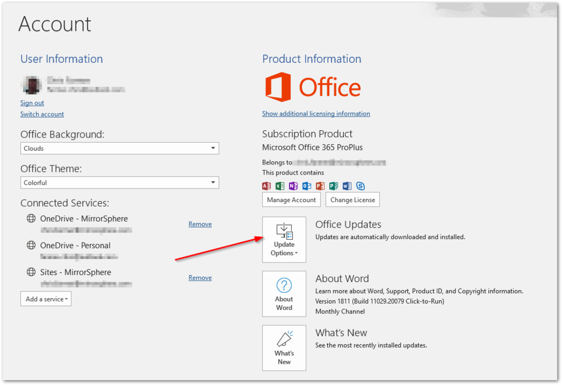Screen dimensions: 562x385
Task: Click the Version 1811 build text
Action: point(379,301)
